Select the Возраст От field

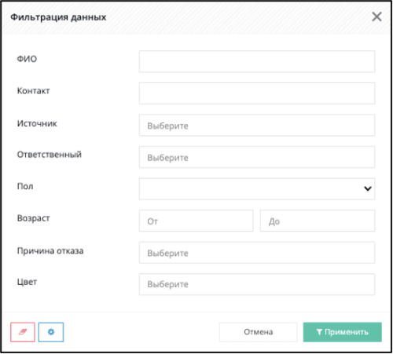coord(196,221)
